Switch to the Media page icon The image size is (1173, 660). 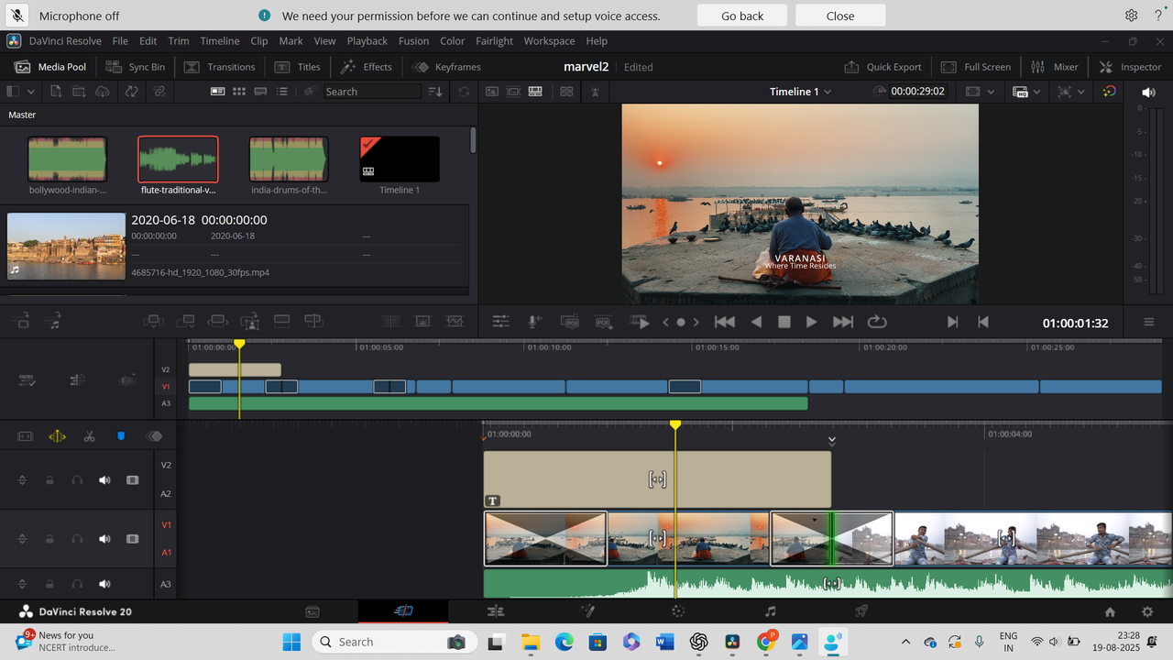[x=312, y=611]
